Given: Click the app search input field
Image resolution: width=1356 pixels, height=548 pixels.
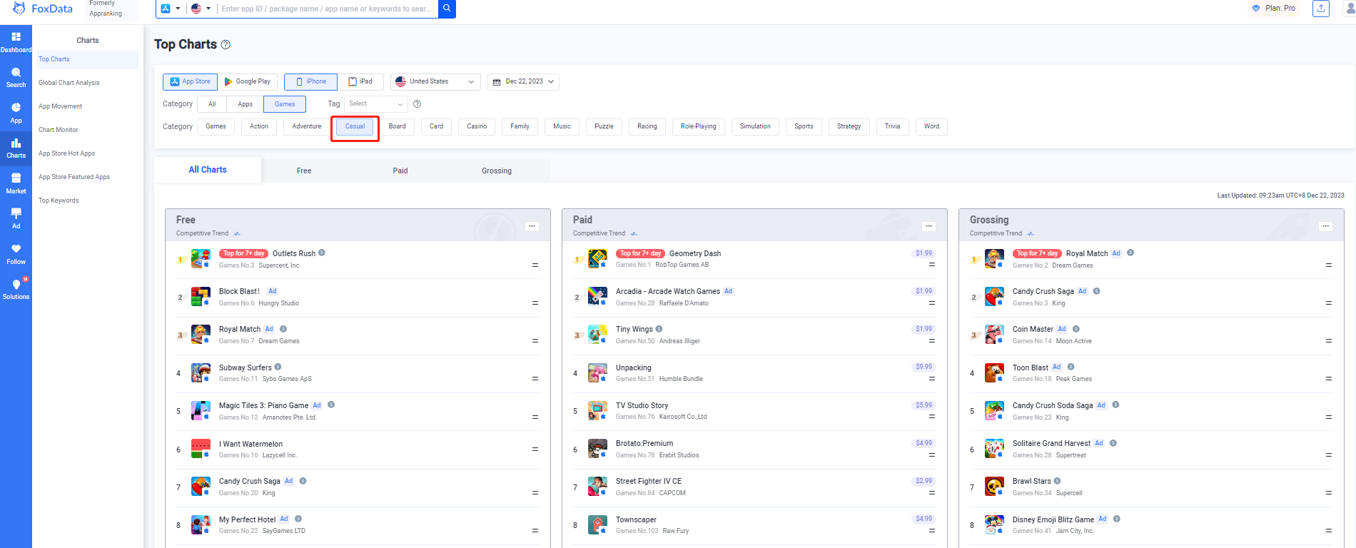Looking at the screenshot, I should click(328, 9).
